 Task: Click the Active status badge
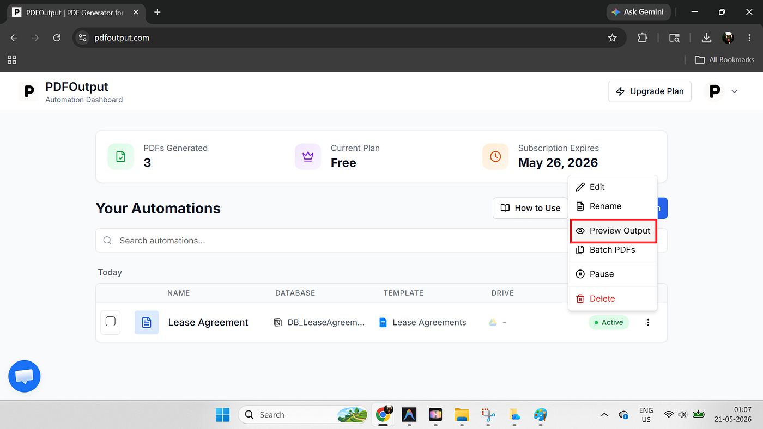coord(609,322)
